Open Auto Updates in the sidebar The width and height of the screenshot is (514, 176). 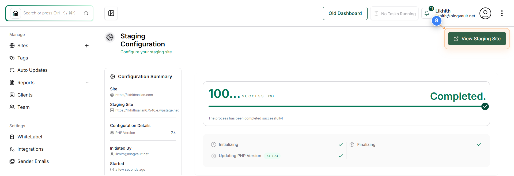[x=32, y=70]
